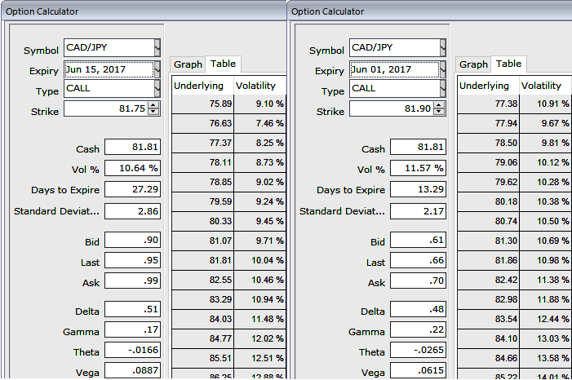
Task: Click Underlying column header in right table
Action: (488, 86)
